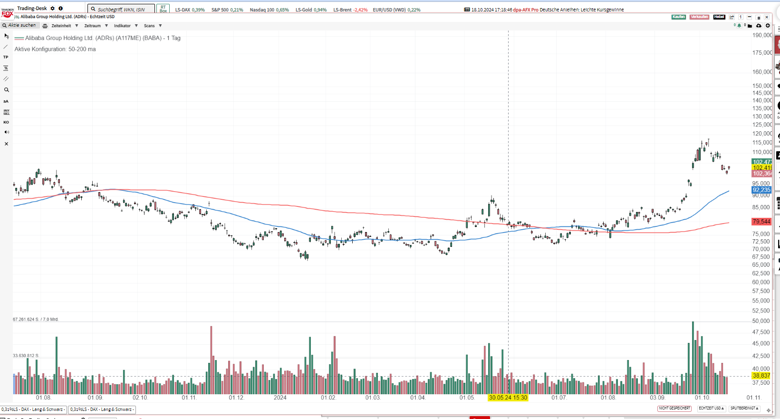Click the cloud upload icon
This screenshot has width=780, height=419.
click(759, 26)
